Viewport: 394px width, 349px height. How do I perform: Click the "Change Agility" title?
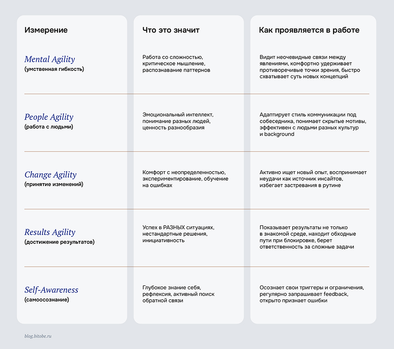(50, 174)
